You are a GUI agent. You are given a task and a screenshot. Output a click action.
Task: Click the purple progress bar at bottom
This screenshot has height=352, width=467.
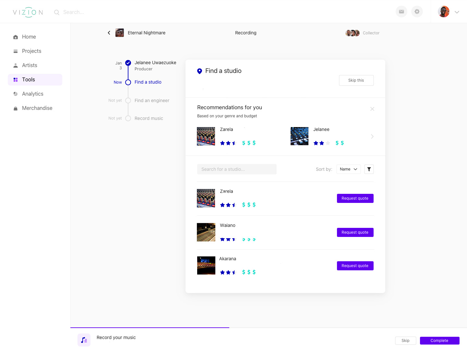click(150, 328)
